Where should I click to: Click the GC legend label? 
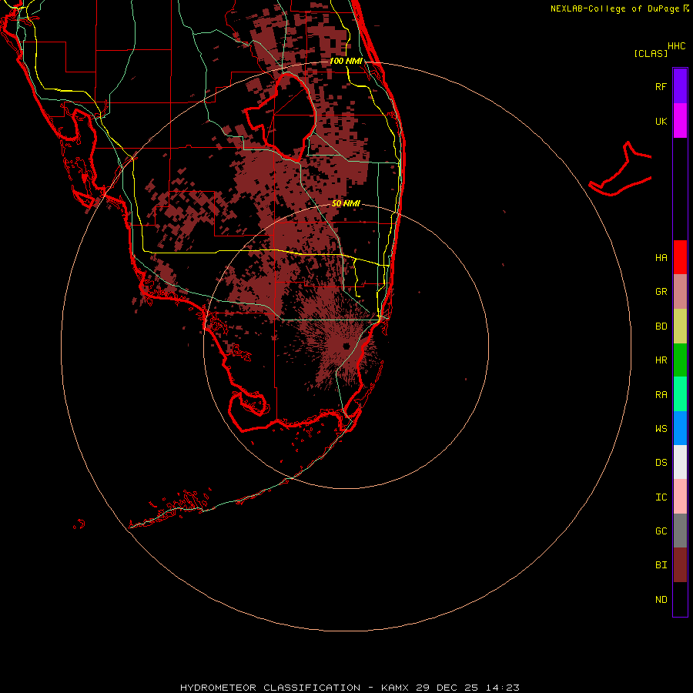661,531
